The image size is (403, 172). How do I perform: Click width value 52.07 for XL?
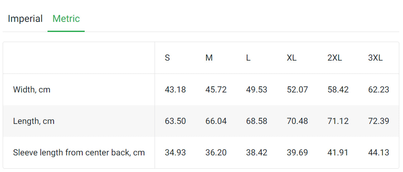[x=297, y=90]
